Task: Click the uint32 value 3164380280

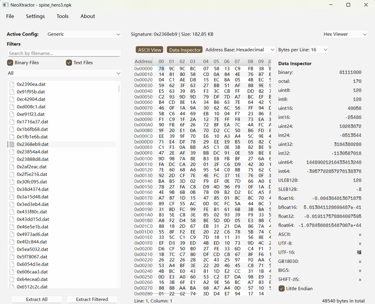Action: 348,144
